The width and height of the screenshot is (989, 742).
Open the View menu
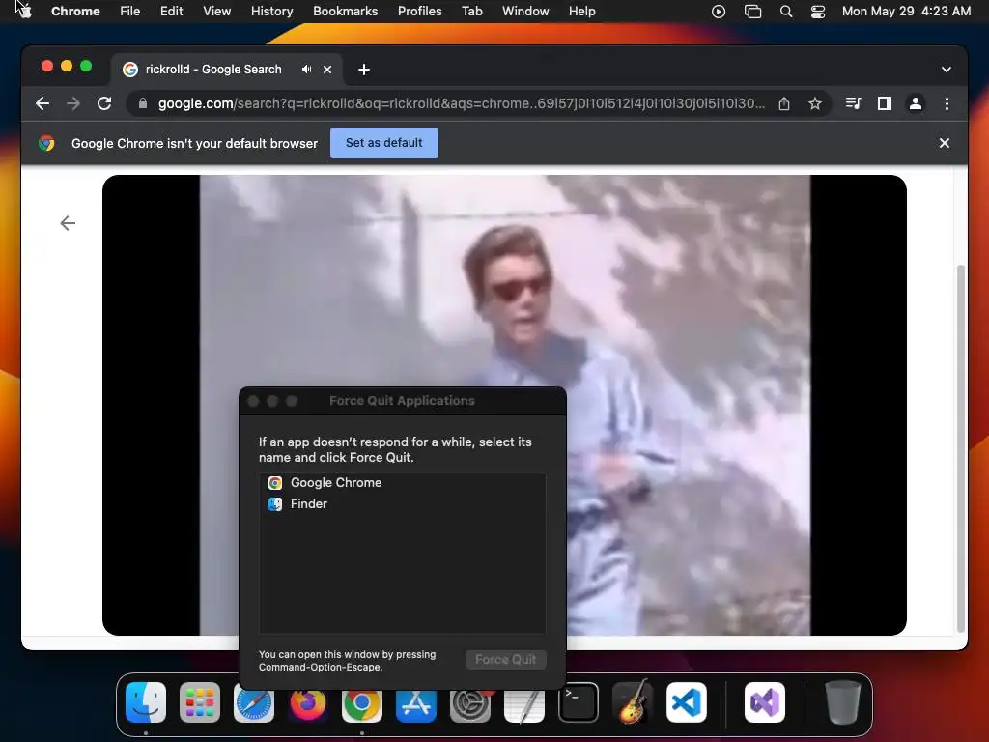click(x=216, y=11)
